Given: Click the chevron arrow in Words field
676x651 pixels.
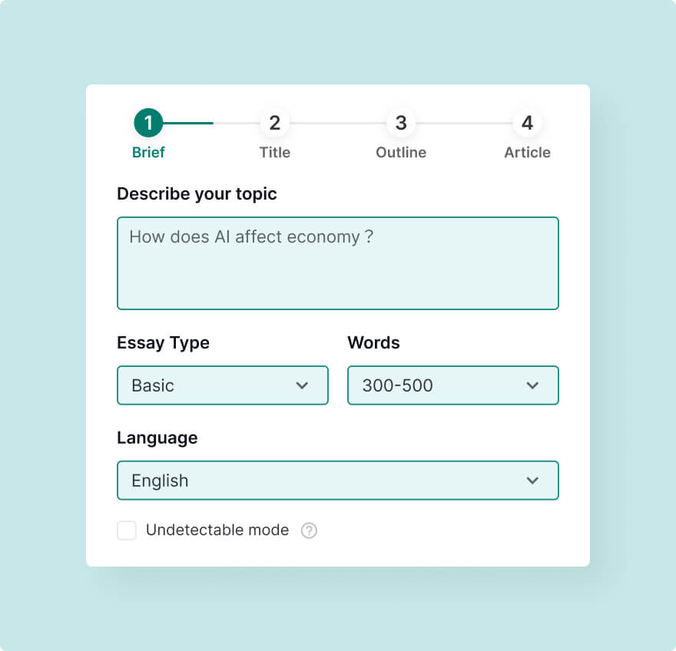Looking at the screenshot, I should coord(532,385).
